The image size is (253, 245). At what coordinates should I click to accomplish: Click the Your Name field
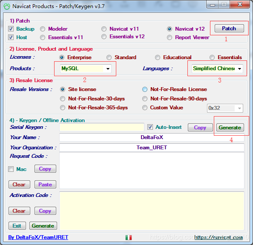(x=152, y=137)
